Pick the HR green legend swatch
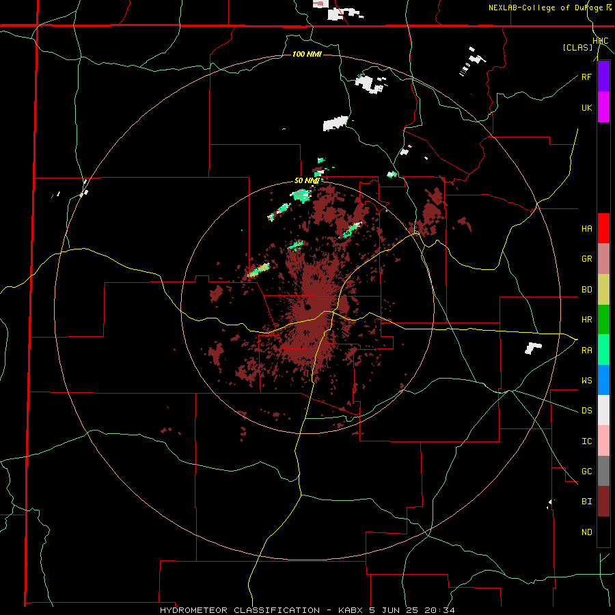This screenshot has width=615, height=615. (x=603, y=319)
